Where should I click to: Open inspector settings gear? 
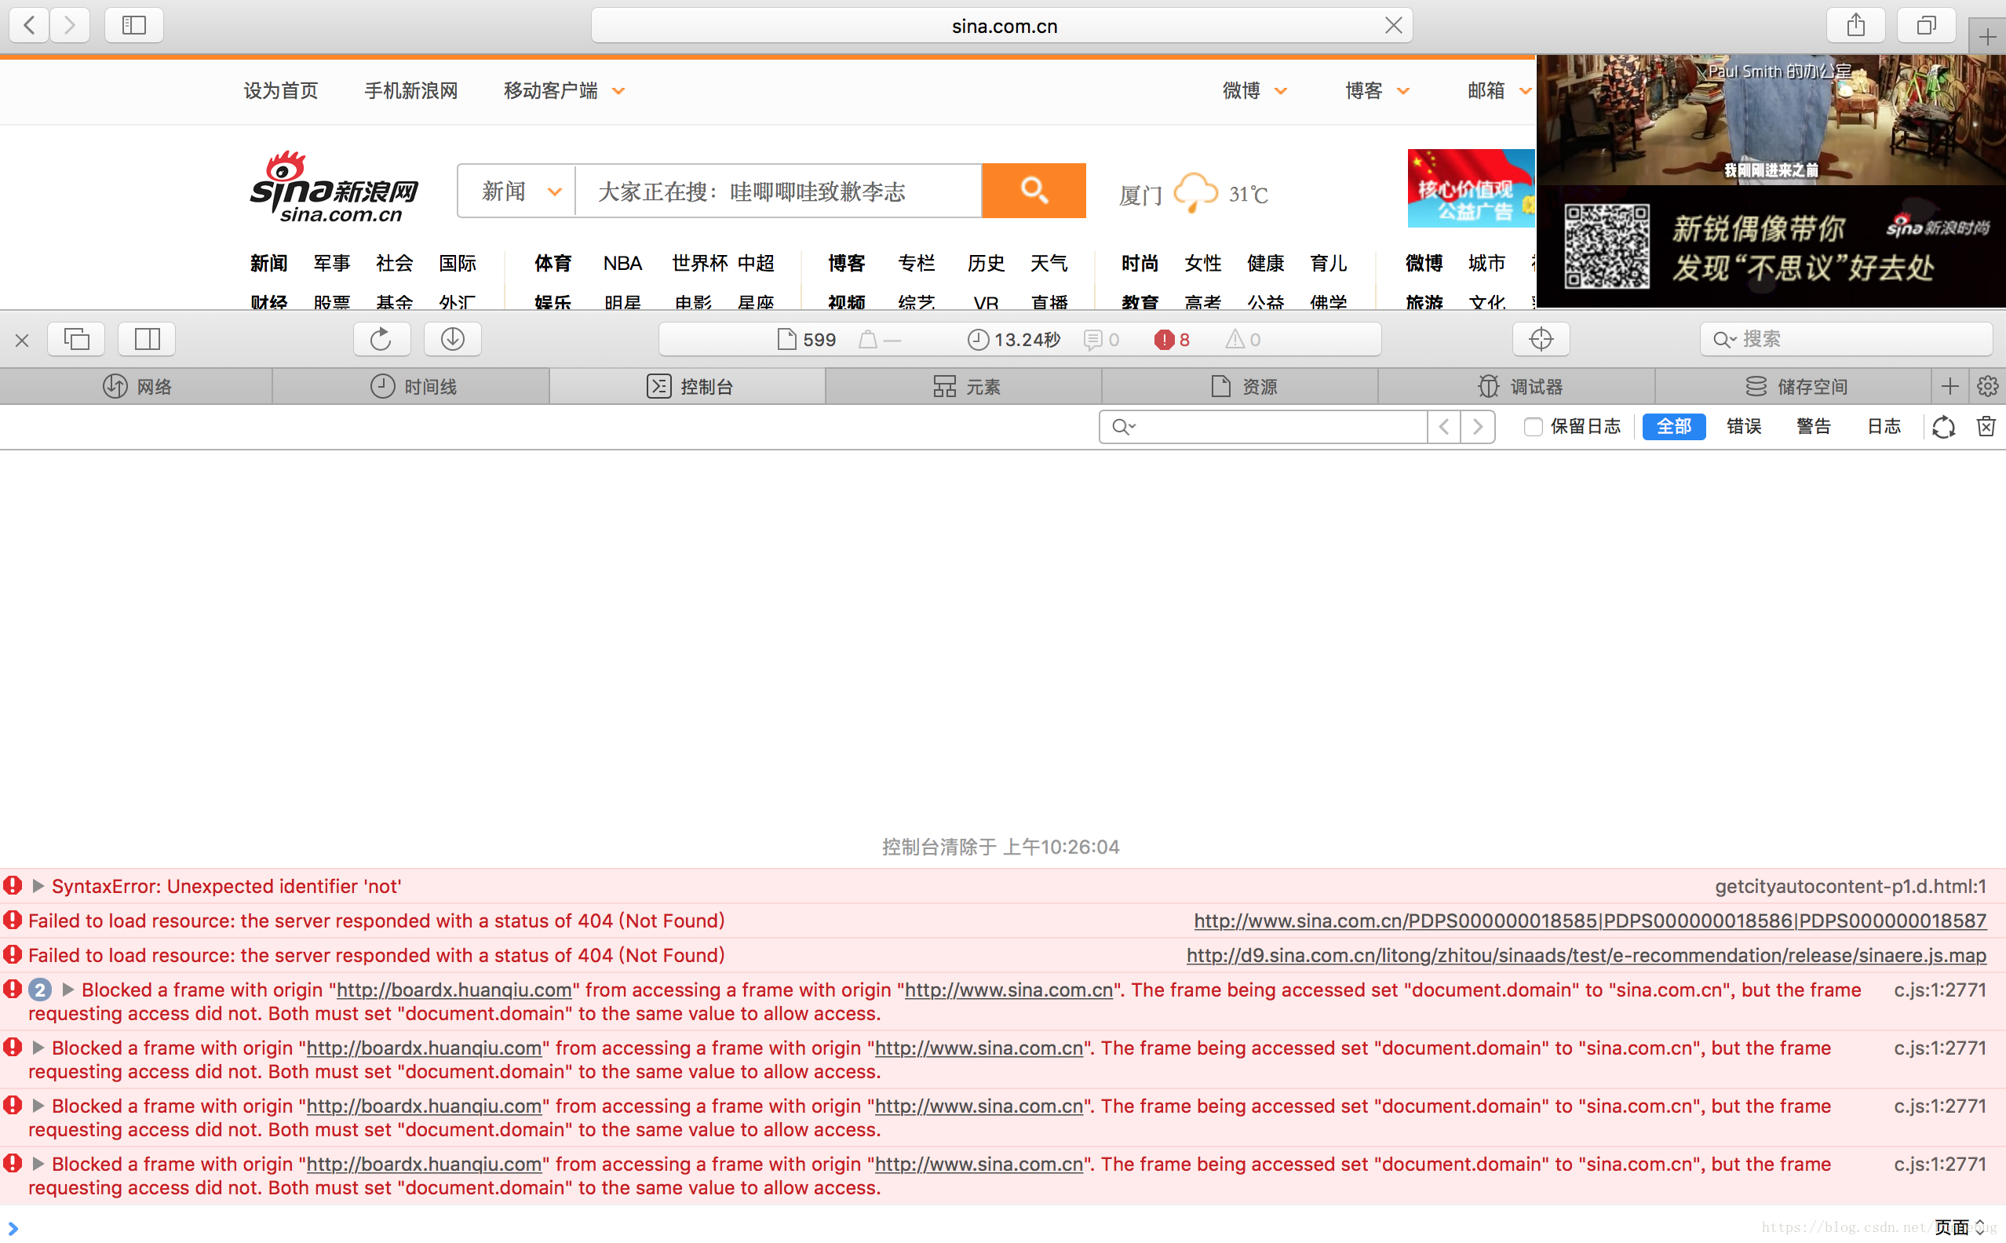pyautogui.click(x=1987, y=386)
